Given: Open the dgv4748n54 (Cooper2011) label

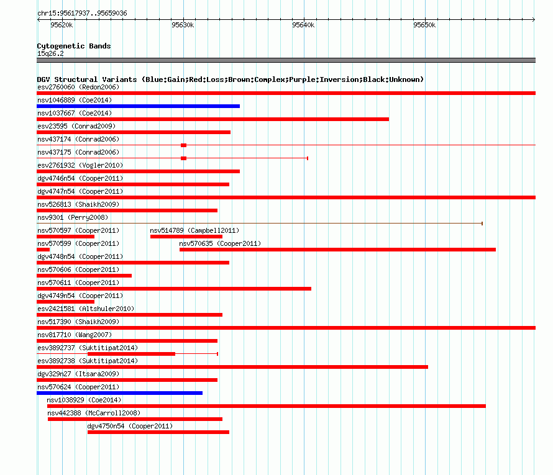Looking at the screenshot, I should [x=80, y=256].
